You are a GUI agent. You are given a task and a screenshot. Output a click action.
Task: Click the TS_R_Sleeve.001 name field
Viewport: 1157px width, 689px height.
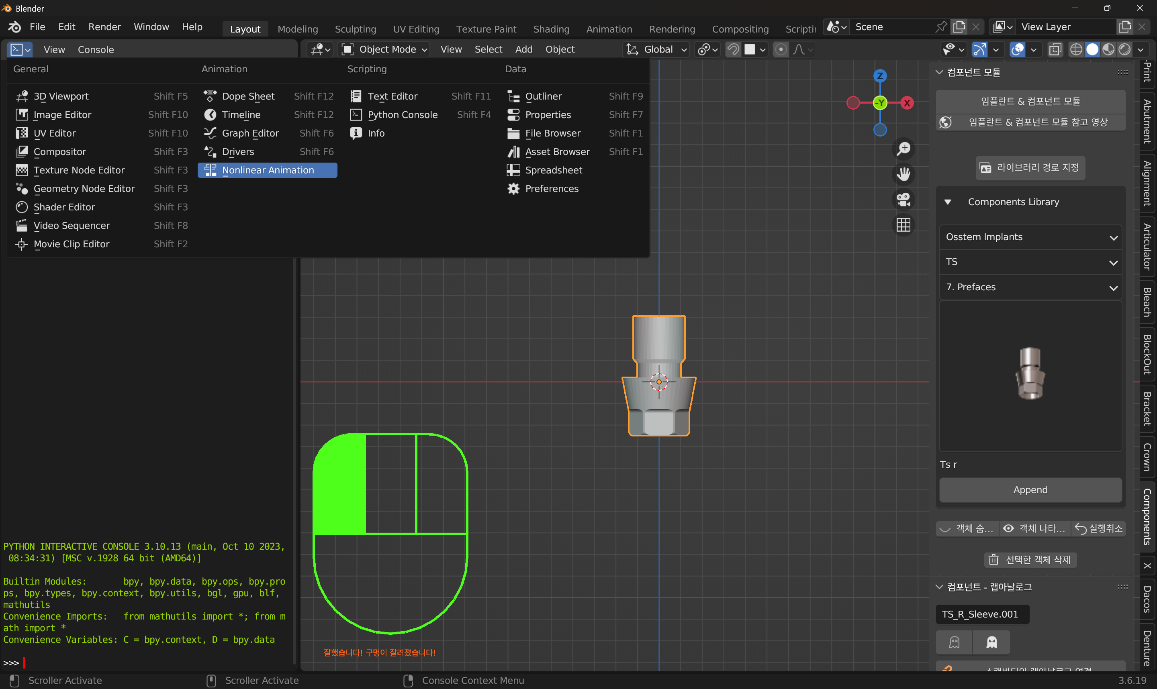tap(982, 614)
